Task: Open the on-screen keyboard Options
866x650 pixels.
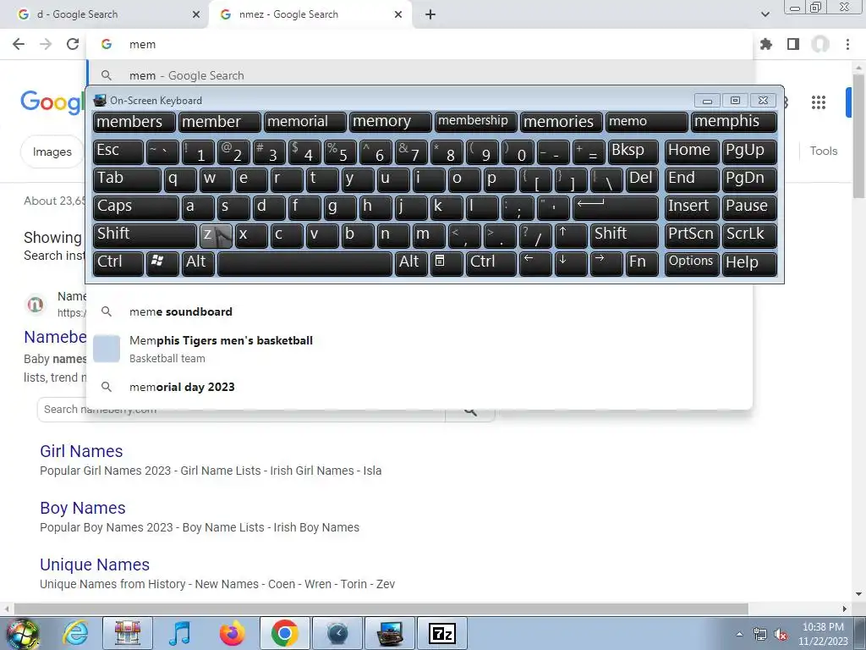Action: (x=692, y=264)
